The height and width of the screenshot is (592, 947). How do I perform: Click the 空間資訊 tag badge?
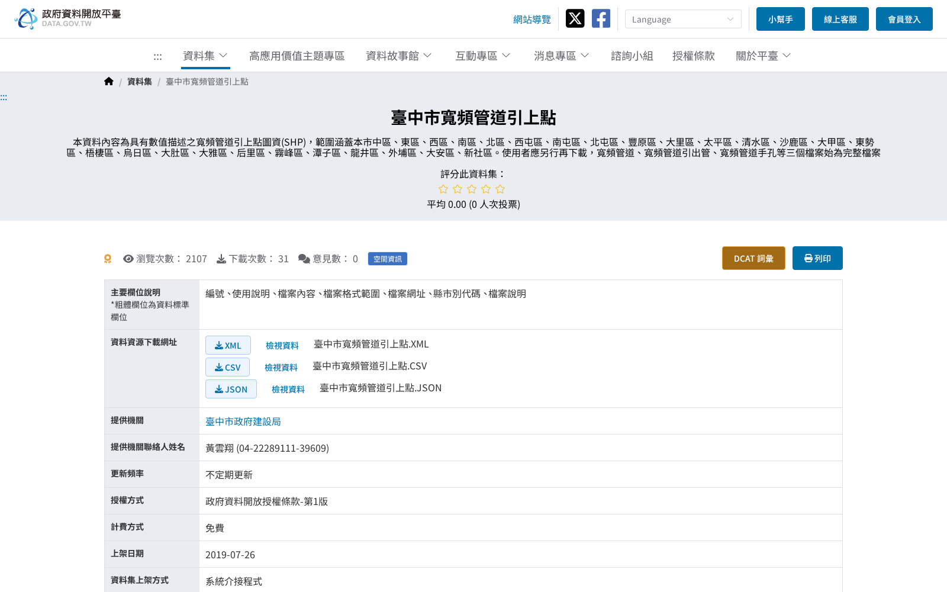[388, 259]
